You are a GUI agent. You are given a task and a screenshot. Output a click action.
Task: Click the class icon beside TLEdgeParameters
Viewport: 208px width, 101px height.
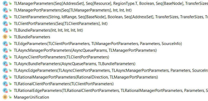click(5, 43)
